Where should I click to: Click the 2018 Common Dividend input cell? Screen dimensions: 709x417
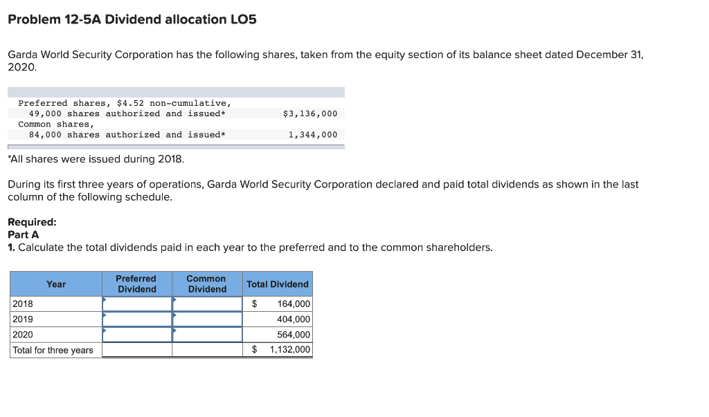tap(207, 304)
